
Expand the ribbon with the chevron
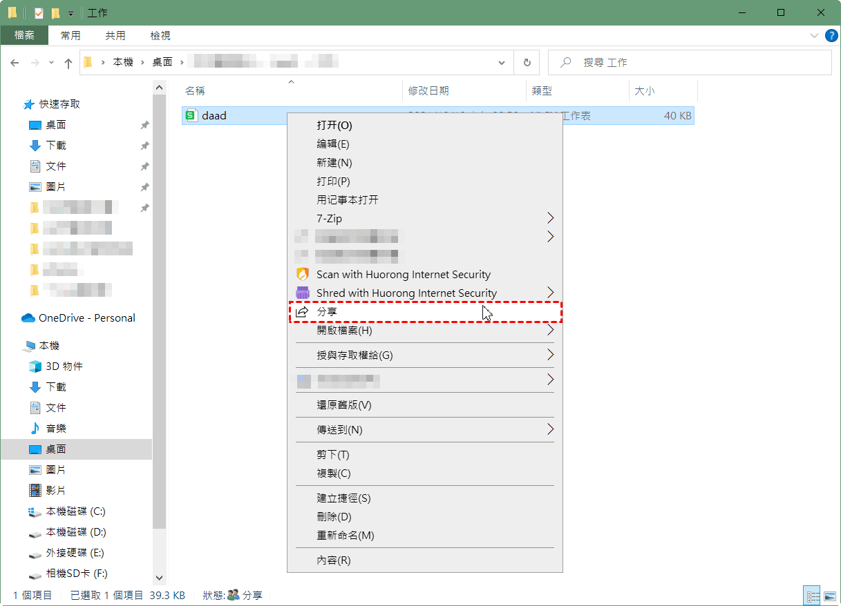pos(813,35)
